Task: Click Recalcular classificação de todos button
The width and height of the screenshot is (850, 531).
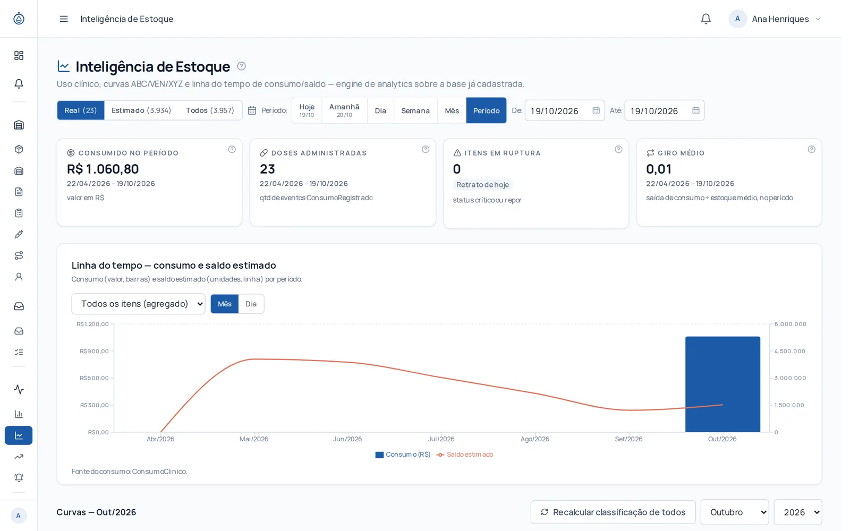Action: click(x=613, y=512)
